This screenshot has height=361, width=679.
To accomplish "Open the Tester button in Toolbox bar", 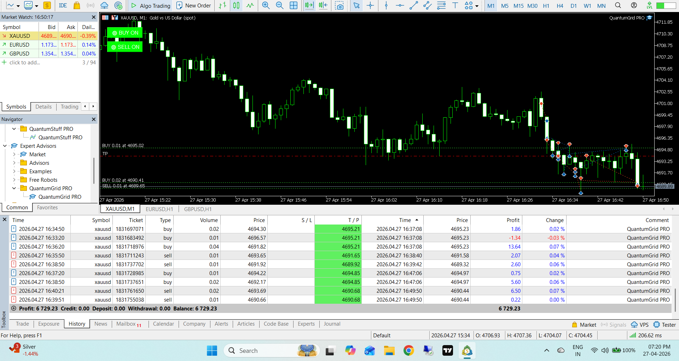I will click(665, 325).
